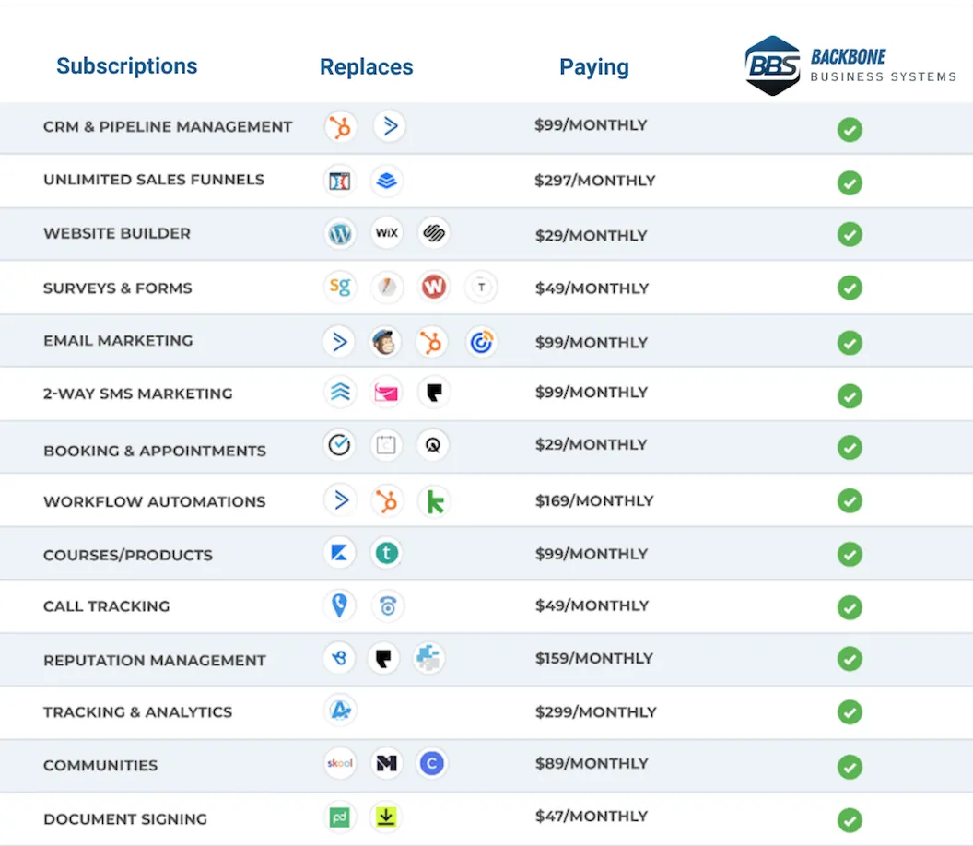Click the Constant Contact icon in Email Marketing row

tap(482, 342)
